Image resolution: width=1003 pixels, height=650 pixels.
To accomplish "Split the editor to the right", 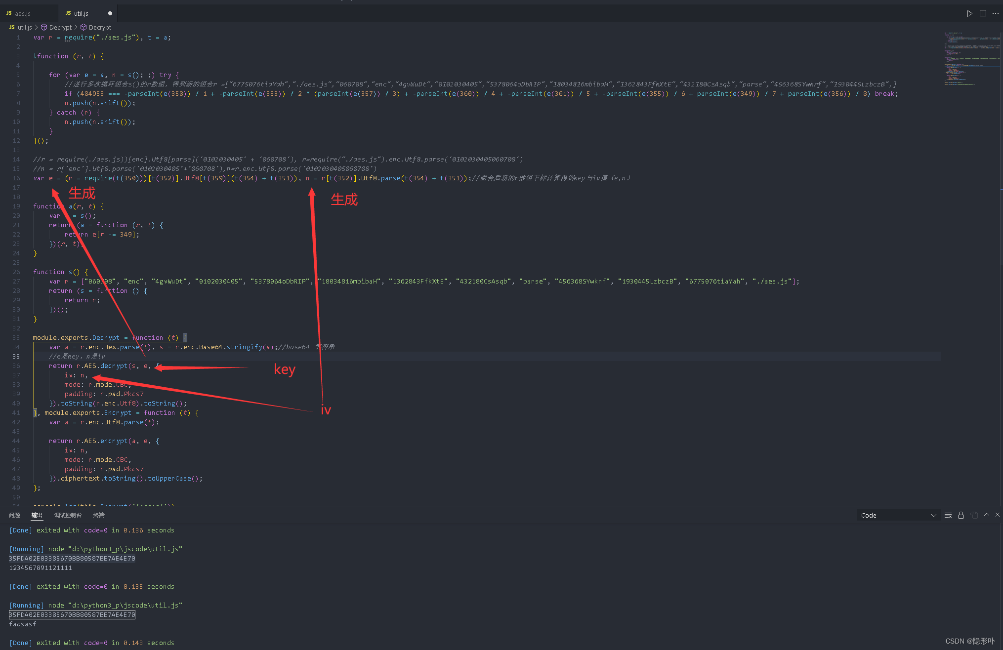I will [983, 13].
